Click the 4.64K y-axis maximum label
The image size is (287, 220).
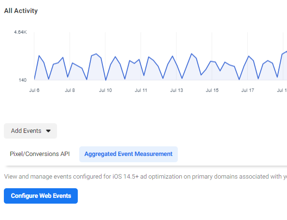[20, 32]
